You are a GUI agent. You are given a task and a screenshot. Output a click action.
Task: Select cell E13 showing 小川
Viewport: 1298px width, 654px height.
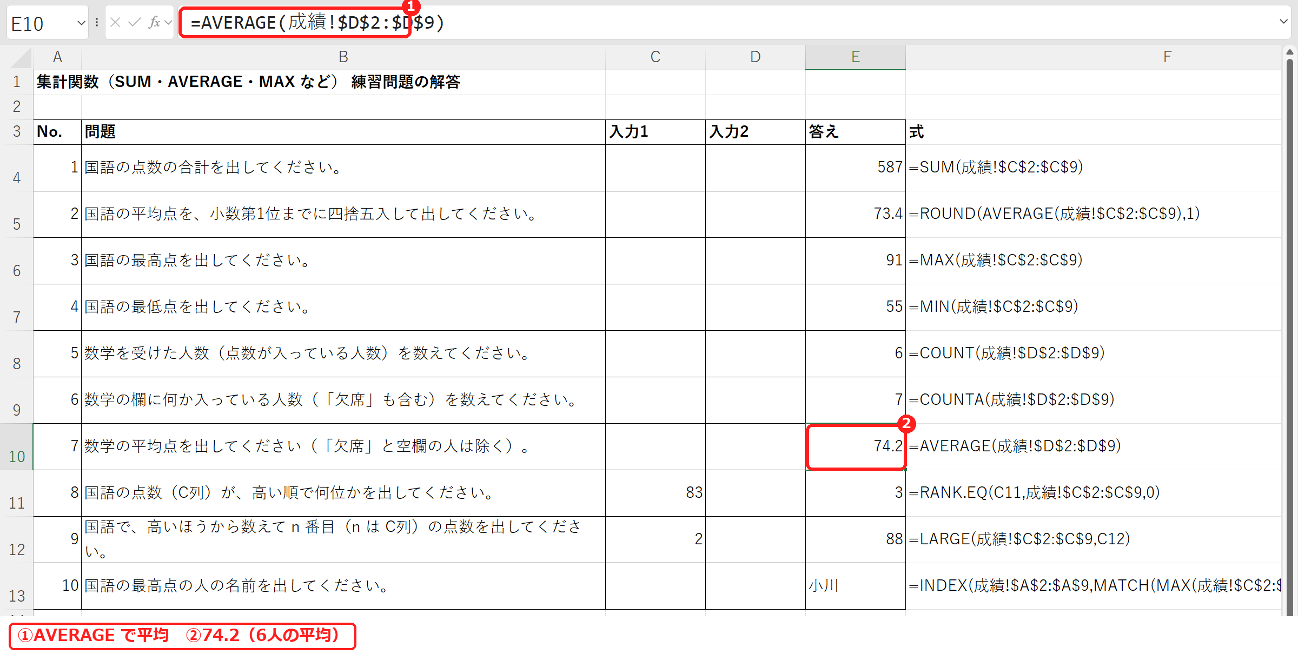pos(855,586)
